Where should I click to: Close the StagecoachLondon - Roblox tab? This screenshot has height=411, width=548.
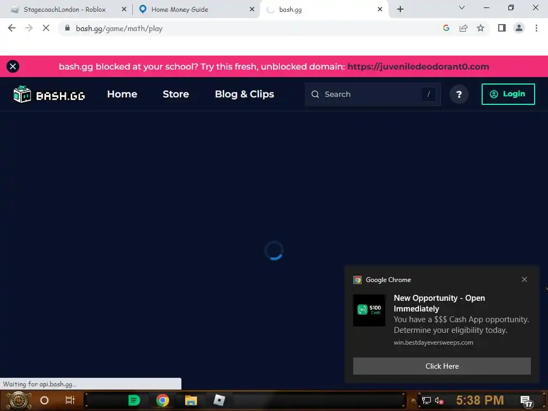pos(124,10)
